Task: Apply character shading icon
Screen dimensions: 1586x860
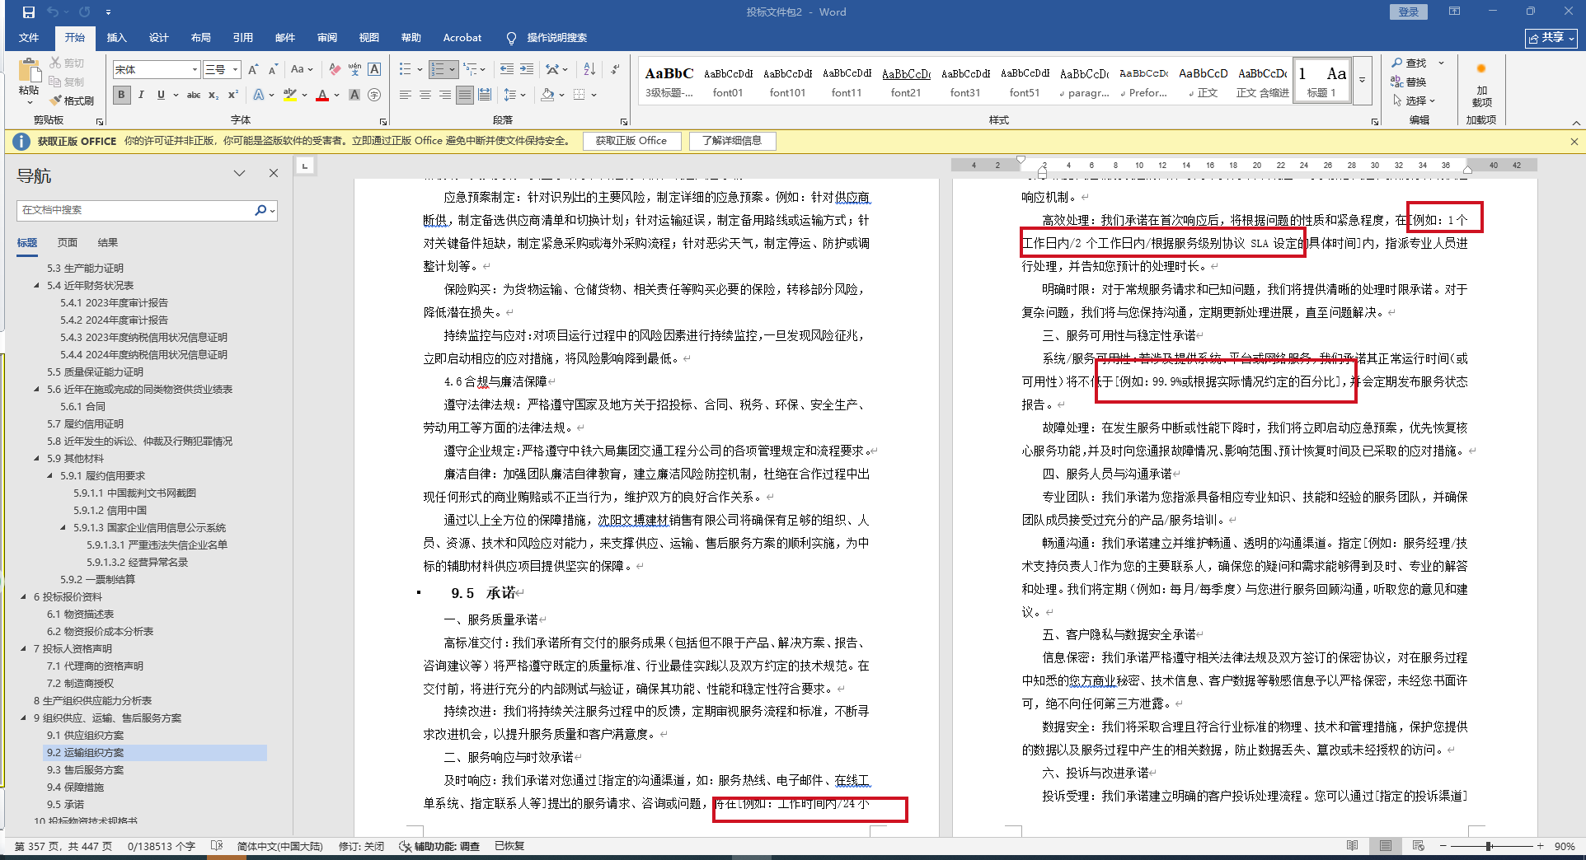Action: [x=354, y=96]
